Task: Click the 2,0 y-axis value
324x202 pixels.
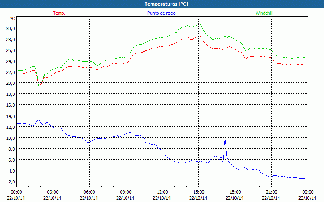Action: coord(11,181)
